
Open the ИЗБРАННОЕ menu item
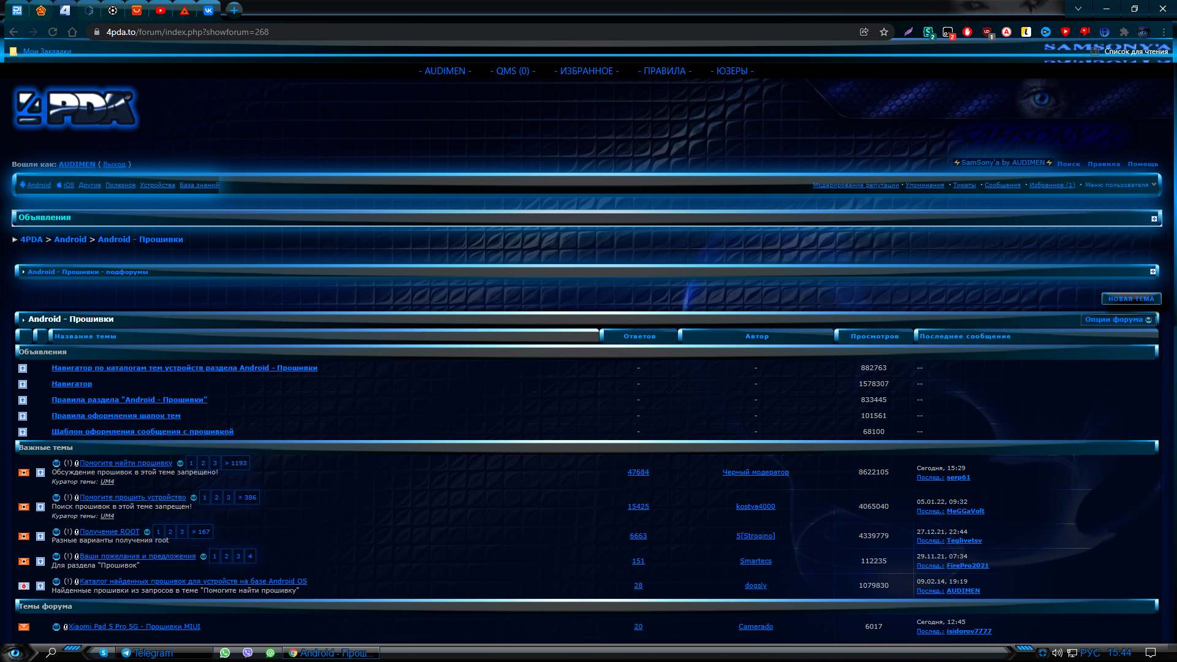[587, 70]
